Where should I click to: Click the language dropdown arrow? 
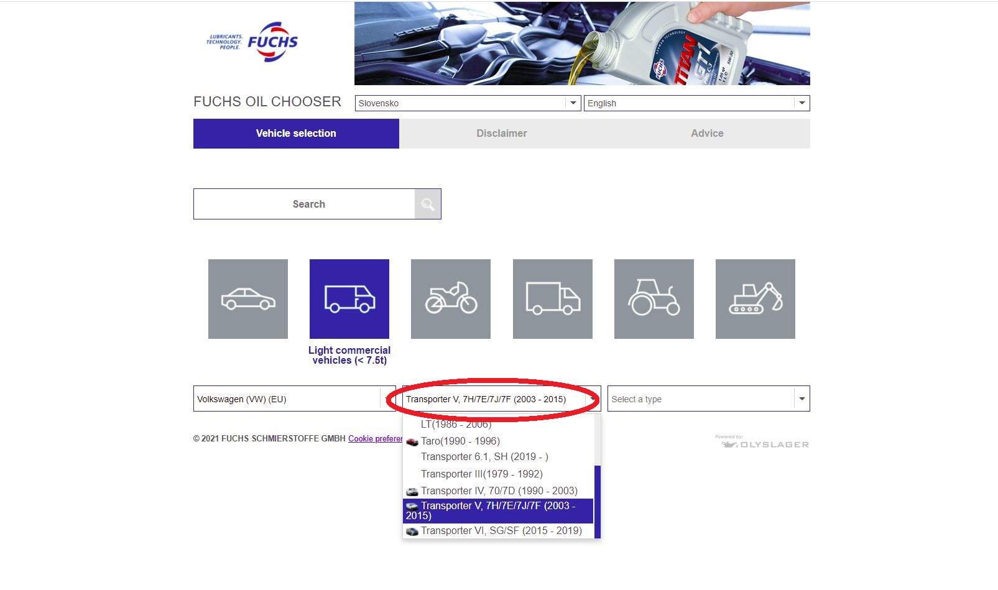pos(802,103)
